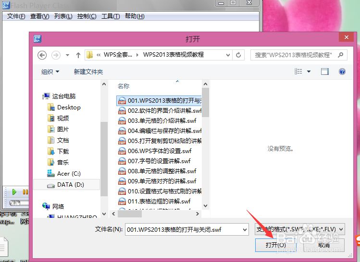This screenshot has width=360, height=262.
Task: Open 列表(L) menu in Flash Player
Action: tap(63, 16)
